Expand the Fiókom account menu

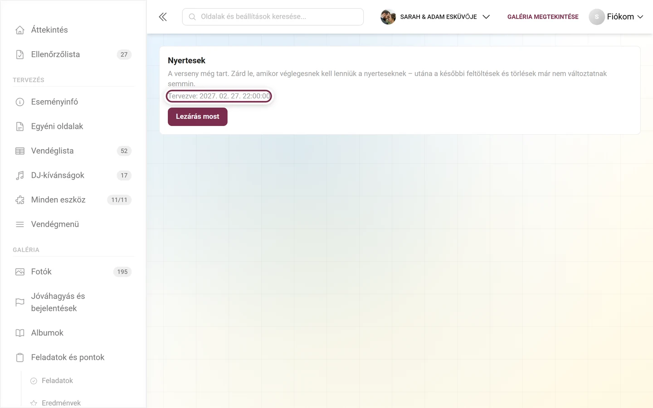click(616, 17)
